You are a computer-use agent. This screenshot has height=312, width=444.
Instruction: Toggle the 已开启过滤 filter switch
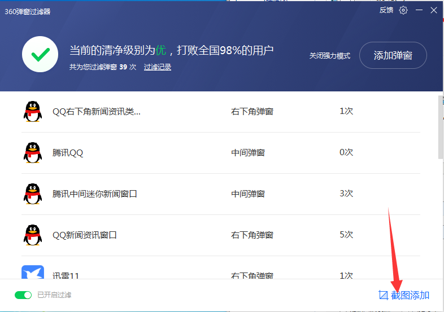pos(23,295)
